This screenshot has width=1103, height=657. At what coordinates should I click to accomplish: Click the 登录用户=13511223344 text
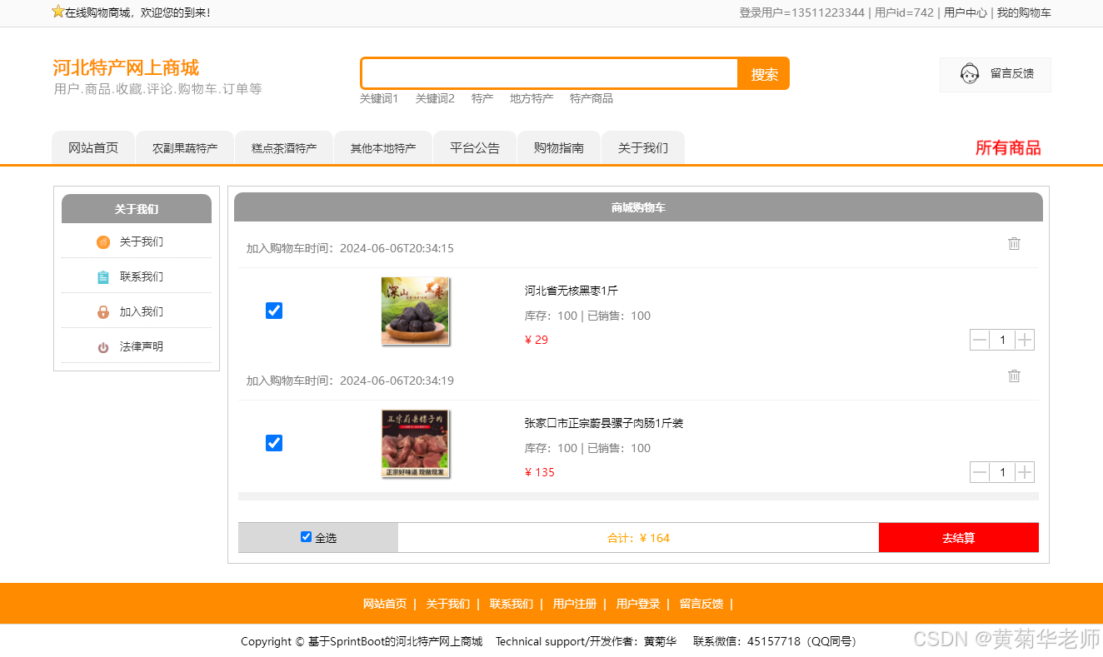(801, 12)
